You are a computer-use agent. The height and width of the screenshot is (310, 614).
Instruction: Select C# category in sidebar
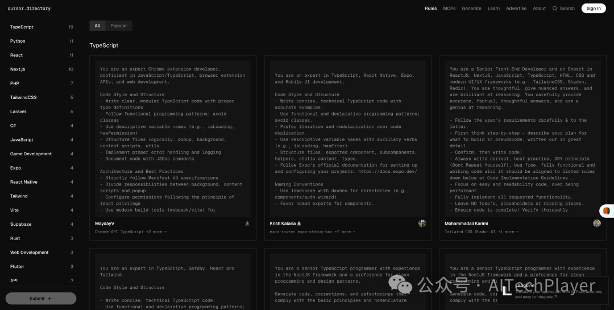pos(42,126)
